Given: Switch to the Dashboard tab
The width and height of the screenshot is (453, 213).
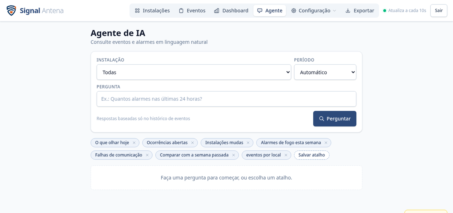Looking at the screenshot, I should [x=231, y=11].
